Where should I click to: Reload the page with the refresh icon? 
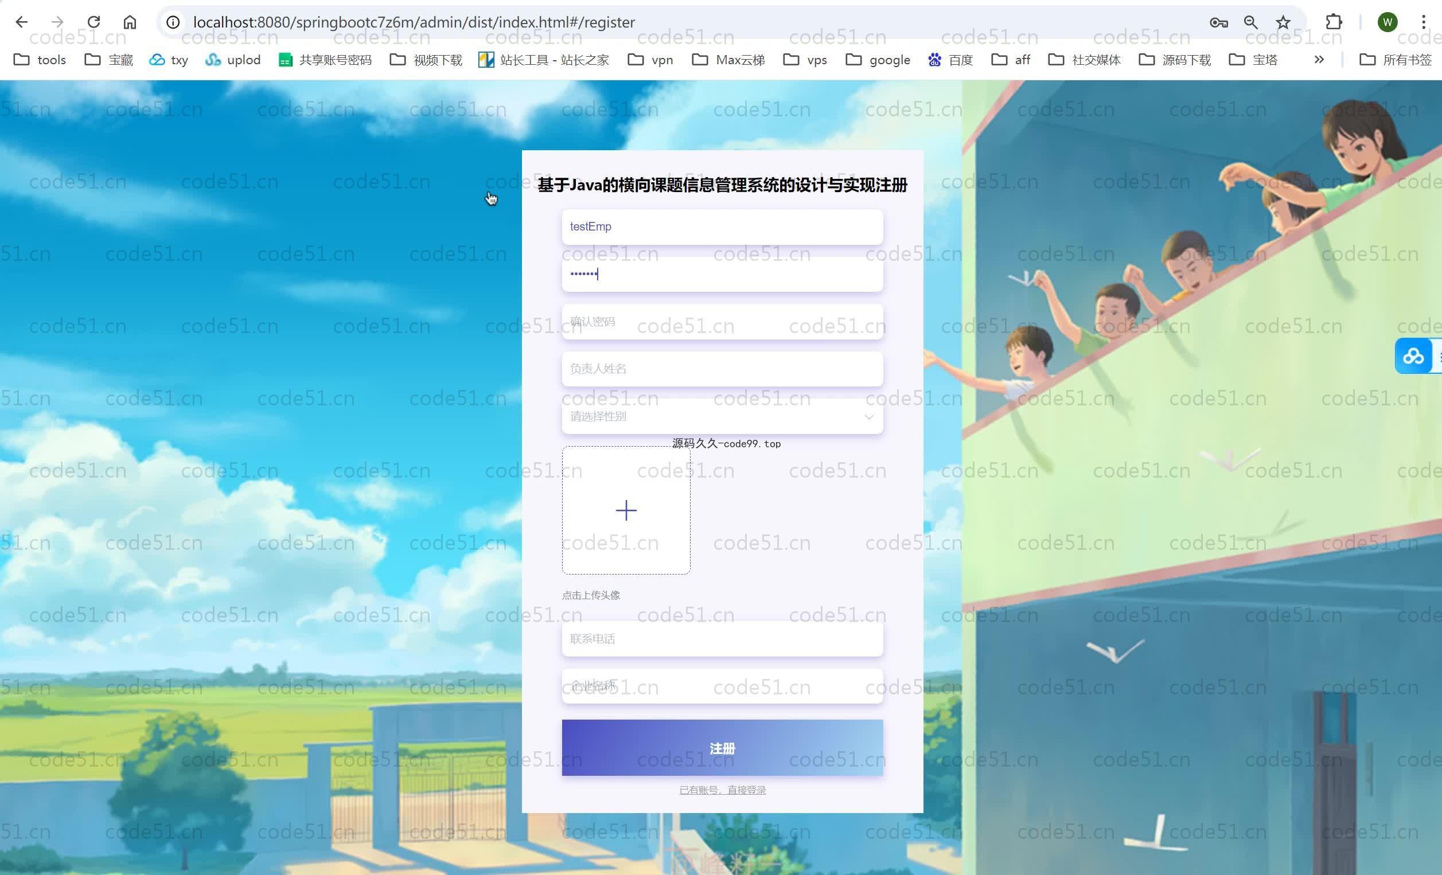(93, 22)
